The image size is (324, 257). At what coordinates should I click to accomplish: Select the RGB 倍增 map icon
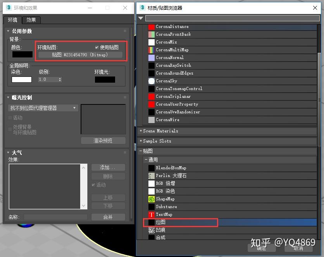[152, 183]
